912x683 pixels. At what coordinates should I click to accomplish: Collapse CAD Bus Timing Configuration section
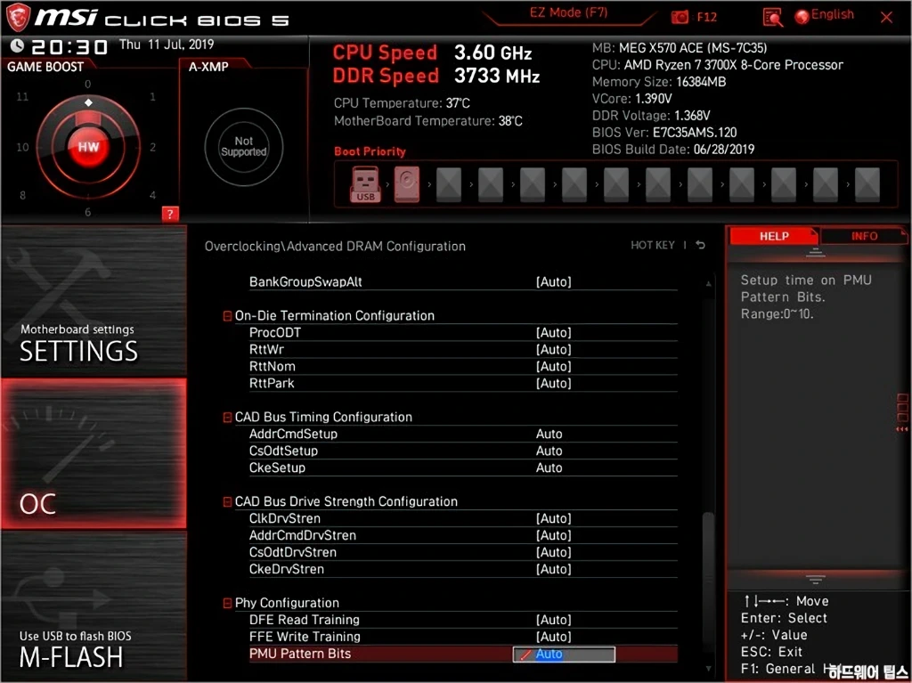point(227,417)
